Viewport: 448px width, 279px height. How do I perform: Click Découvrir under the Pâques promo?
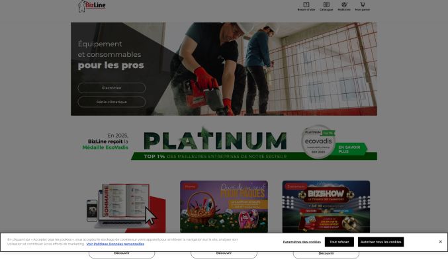[224, 254]
